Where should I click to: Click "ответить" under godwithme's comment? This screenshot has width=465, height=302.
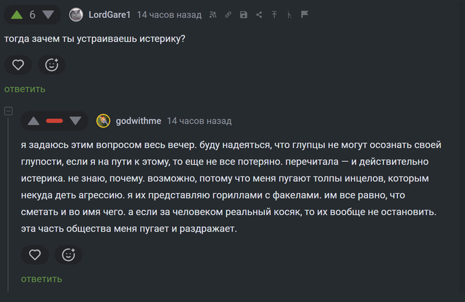tap(41, 279)
